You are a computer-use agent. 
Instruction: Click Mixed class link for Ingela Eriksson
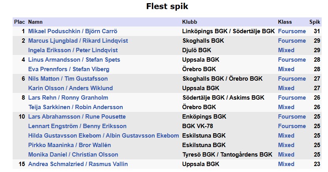286,50
